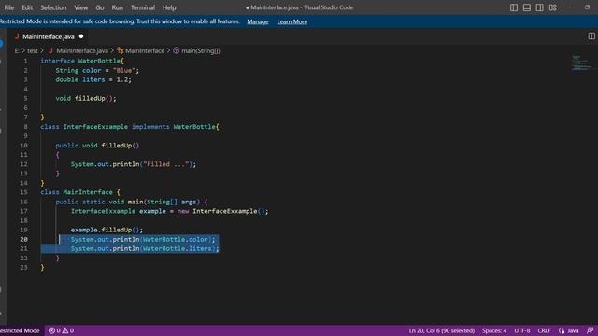The width and height of the screenshot is (598, 336).
Task: Click unsaved dot on MainInterface.java tab
Action: (81, 36)
